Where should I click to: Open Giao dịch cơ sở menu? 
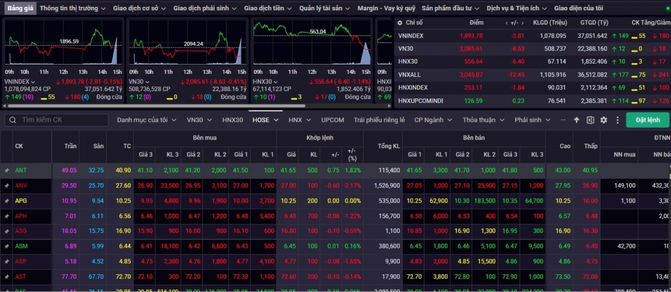coord(140,8)
